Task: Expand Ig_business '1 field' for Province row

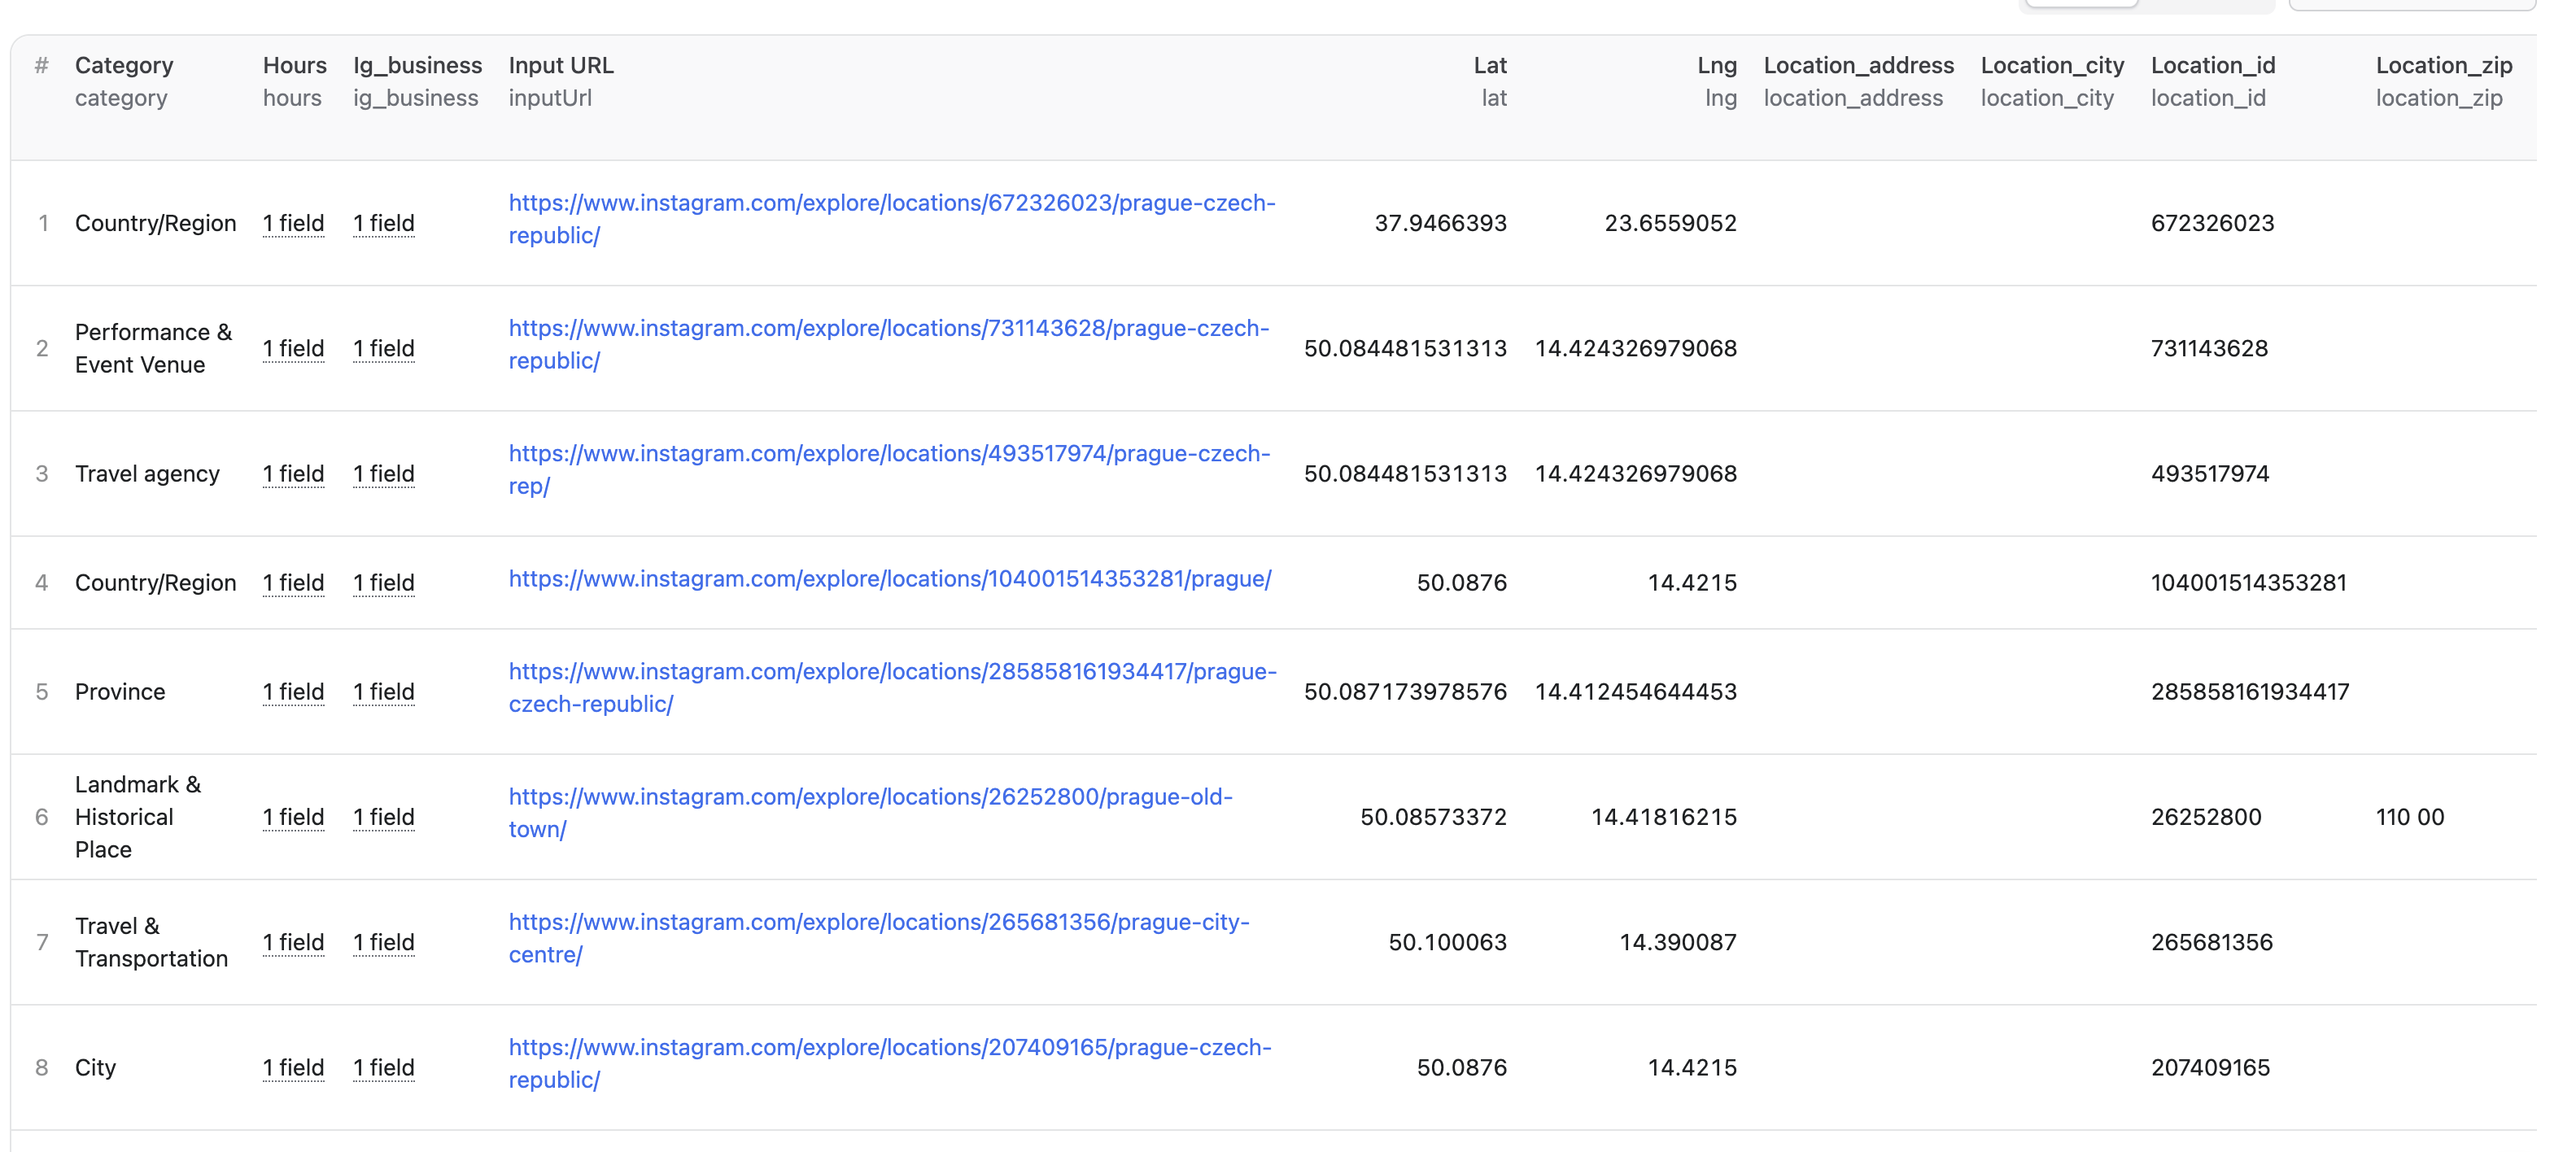Action: pos(383,692)
